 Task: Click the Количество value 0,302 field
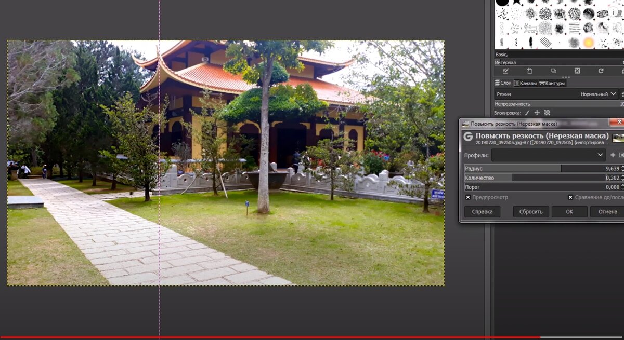[612, 178]
